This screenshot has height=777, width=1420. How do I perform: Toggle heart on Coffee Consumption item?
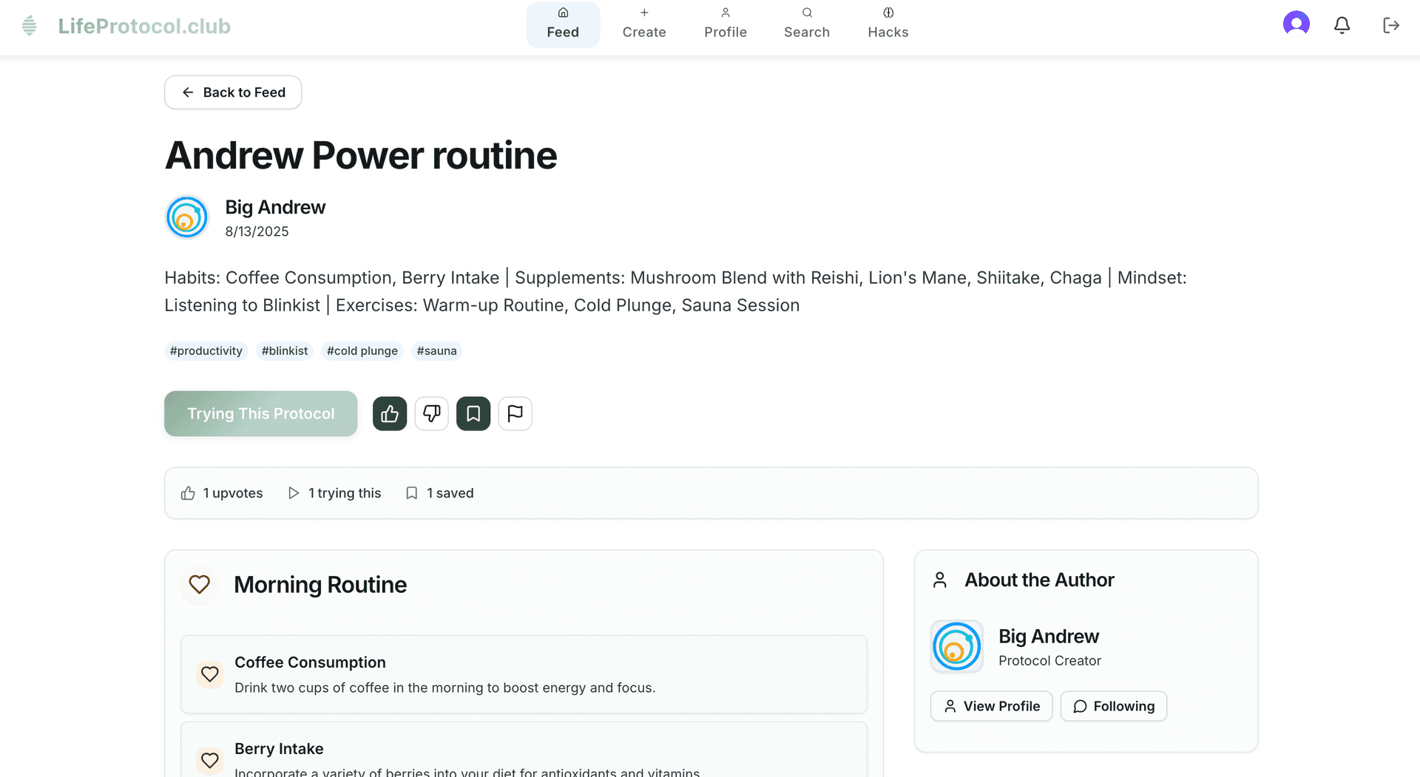[210, 674]
